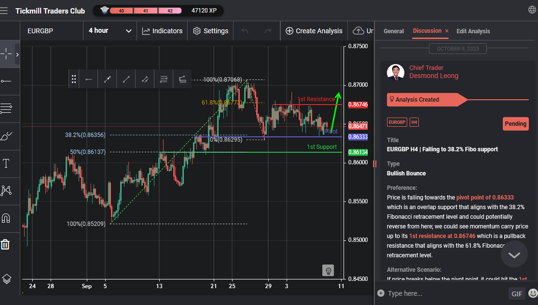Click the EURGBP symbol field

click(x=52, y=31)
